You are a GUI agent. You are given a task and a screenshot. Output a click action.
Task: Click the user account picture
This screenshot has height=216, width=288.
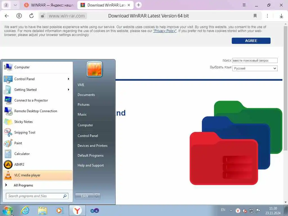[x=94, y=69]
